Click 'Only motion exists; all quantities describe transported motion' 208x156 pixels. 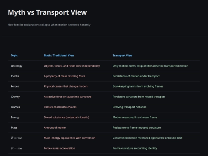(150, 66)
